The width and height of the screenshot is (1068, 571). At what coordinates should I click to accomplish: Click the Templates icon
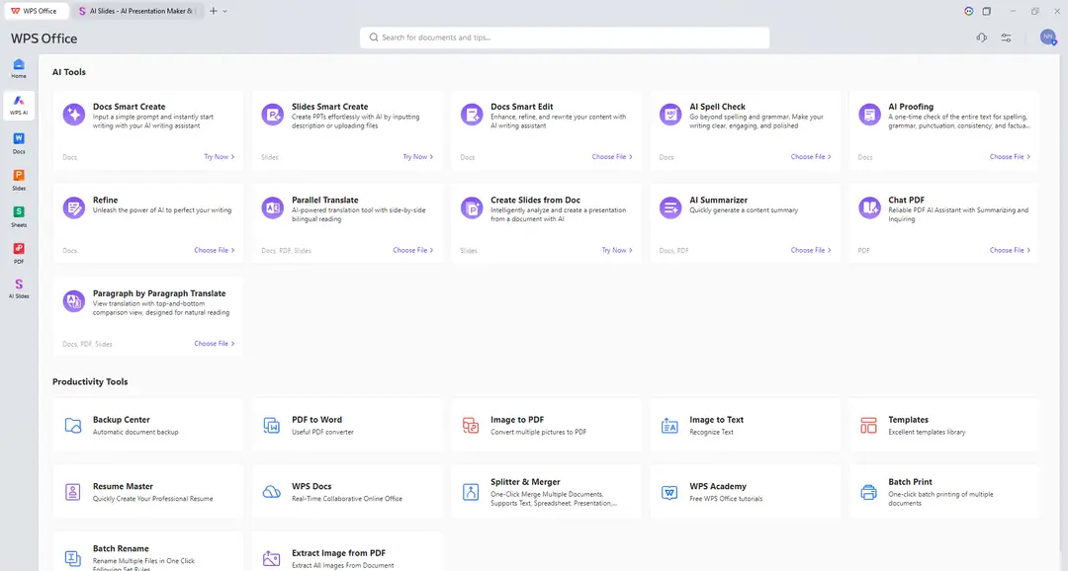868,426
